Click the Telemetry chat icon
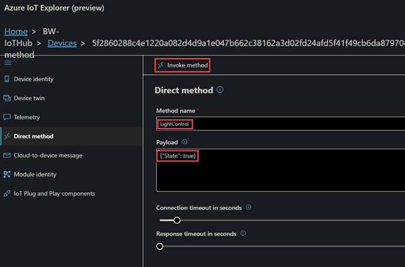The image size is (405, 267). [7, 117]
